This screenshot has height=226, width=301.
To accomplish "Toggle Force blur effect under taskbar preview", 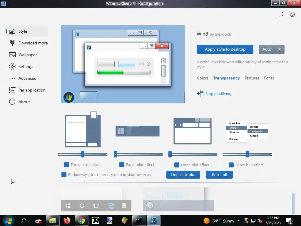I will (122, 164).
